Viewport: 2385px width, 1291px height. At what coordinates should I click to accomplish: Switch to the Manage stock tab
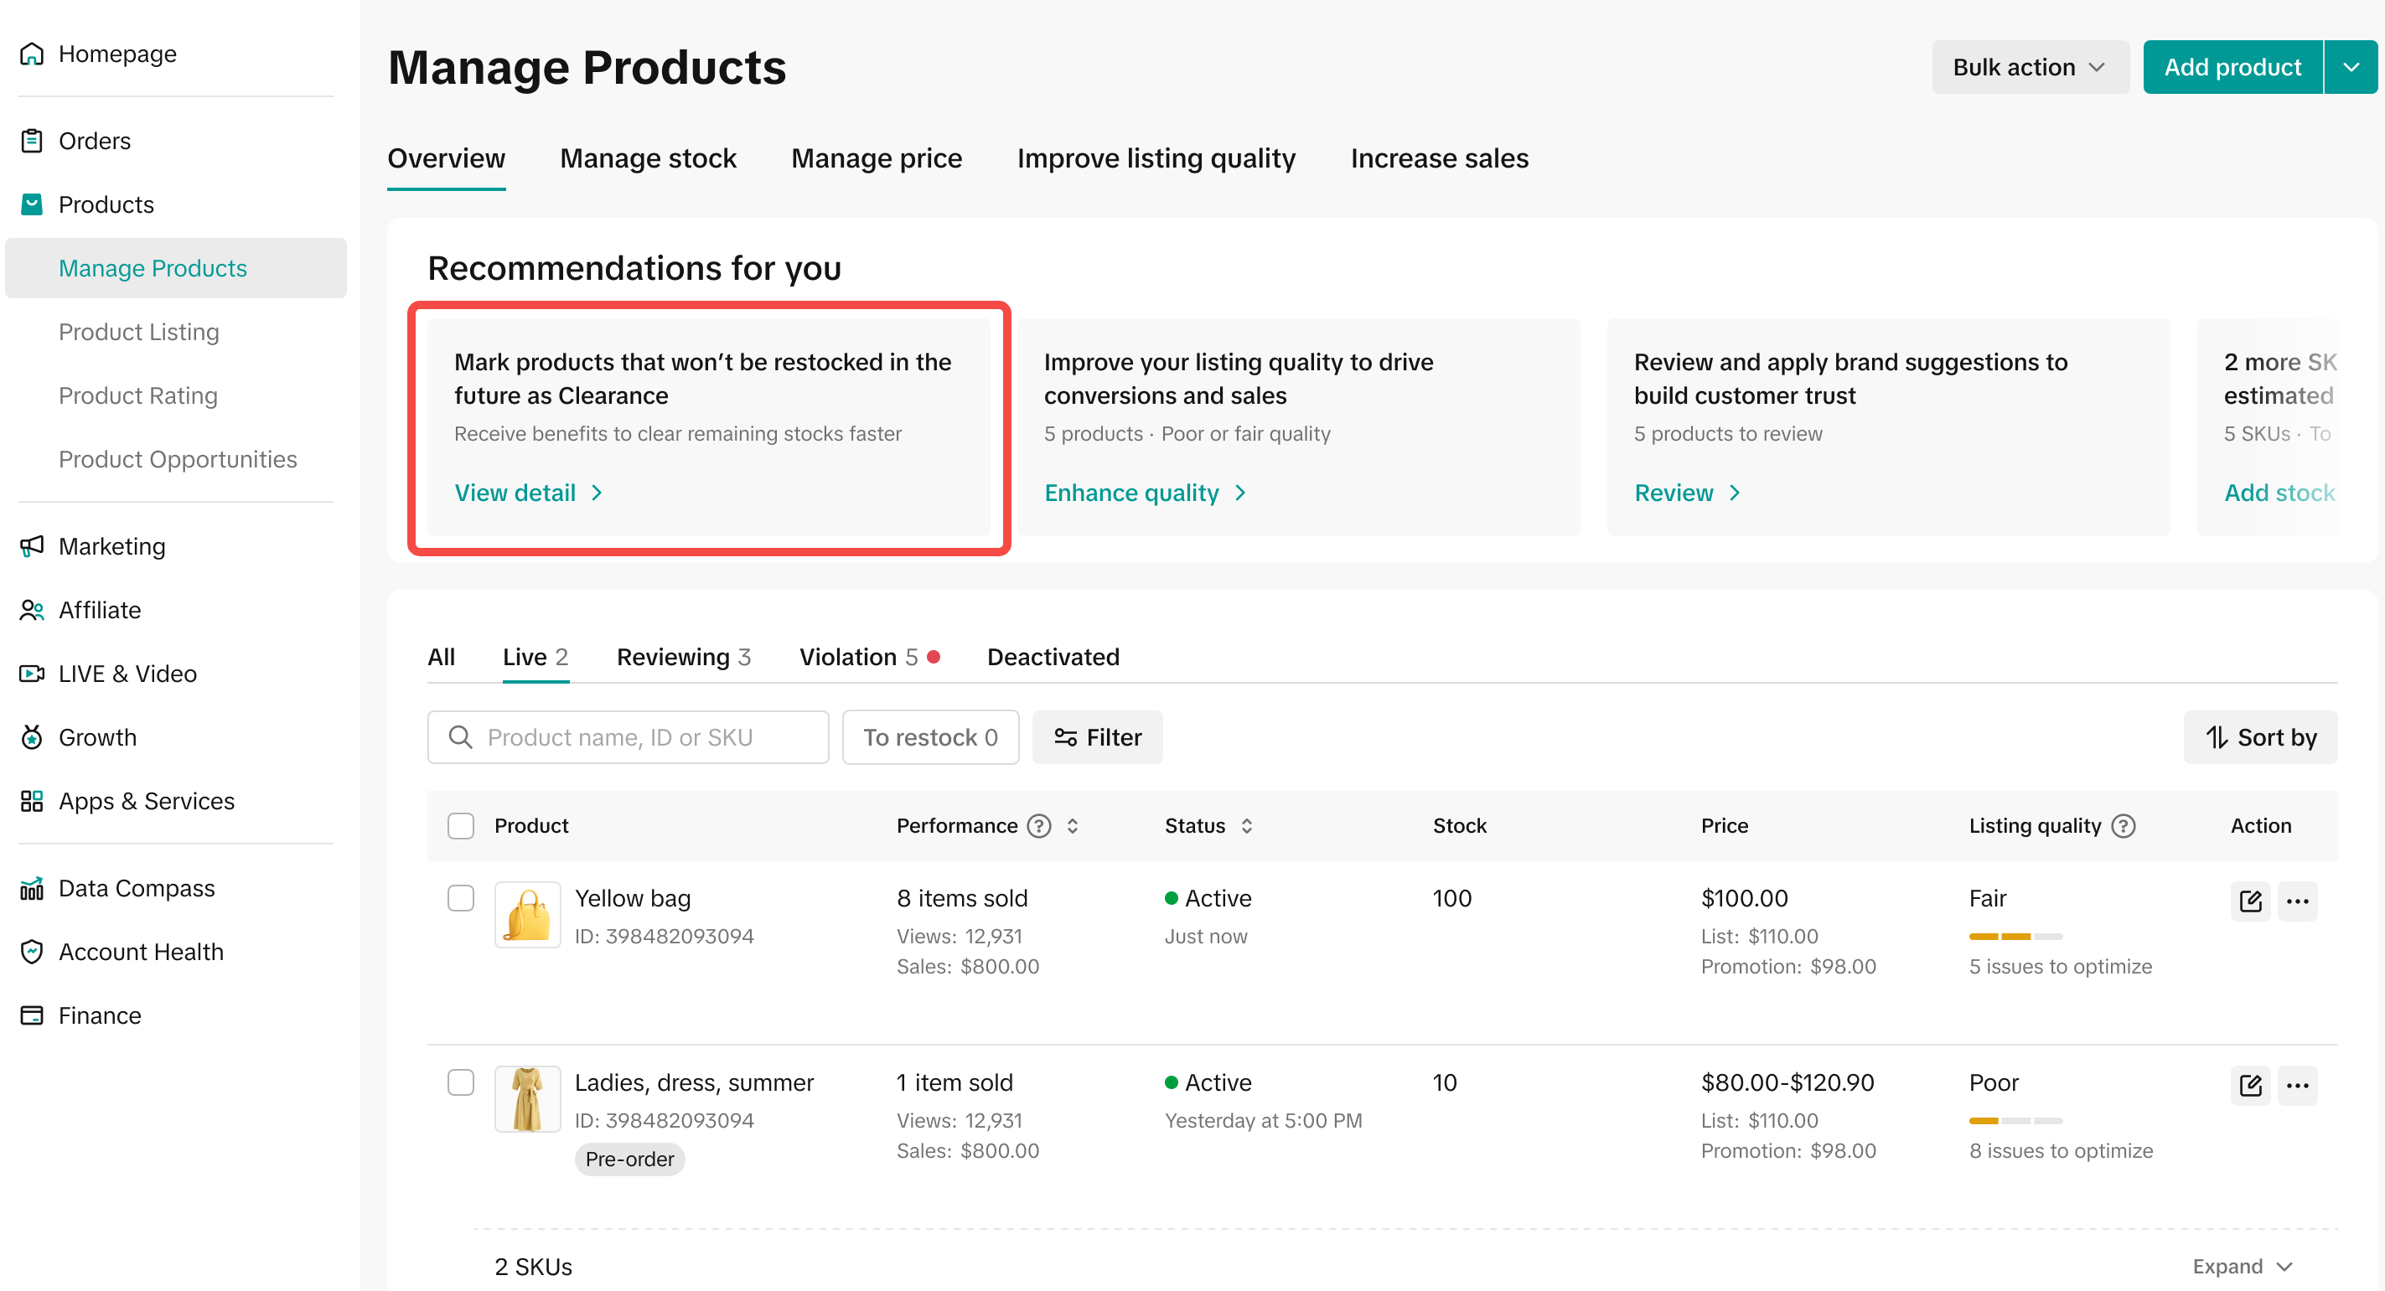[x=647, y=158]
